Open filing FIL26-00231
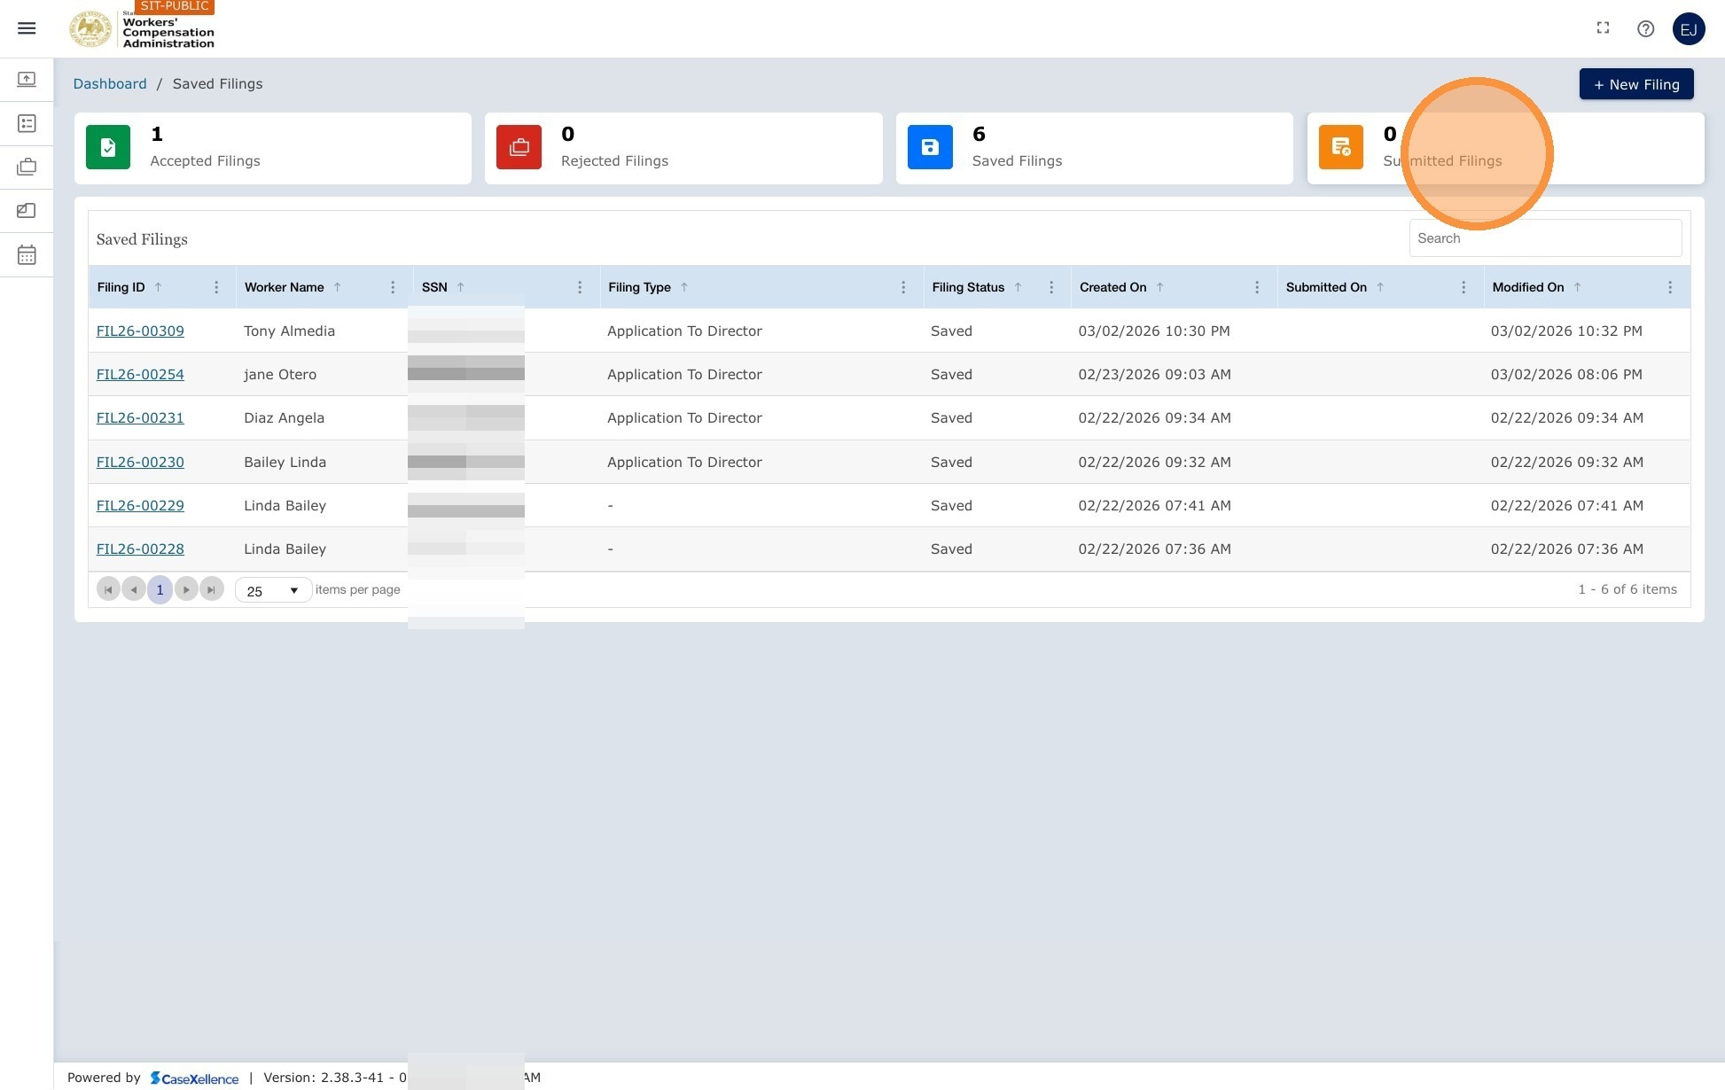 click(140, 417)
